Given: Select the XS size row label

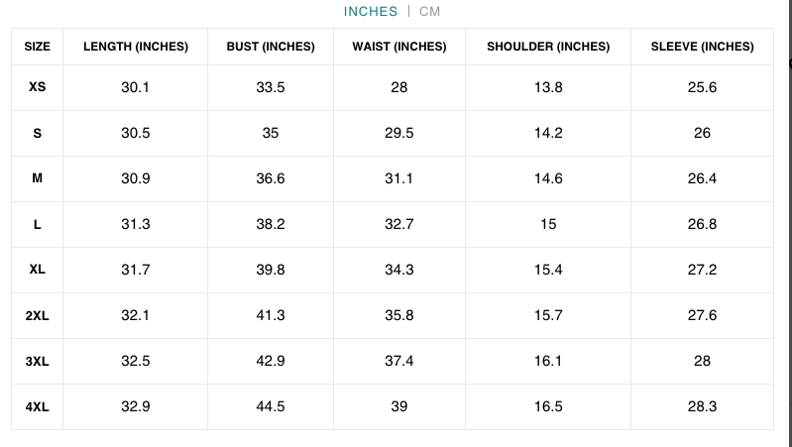Looking at the screenshot, I should coord(38,87).
